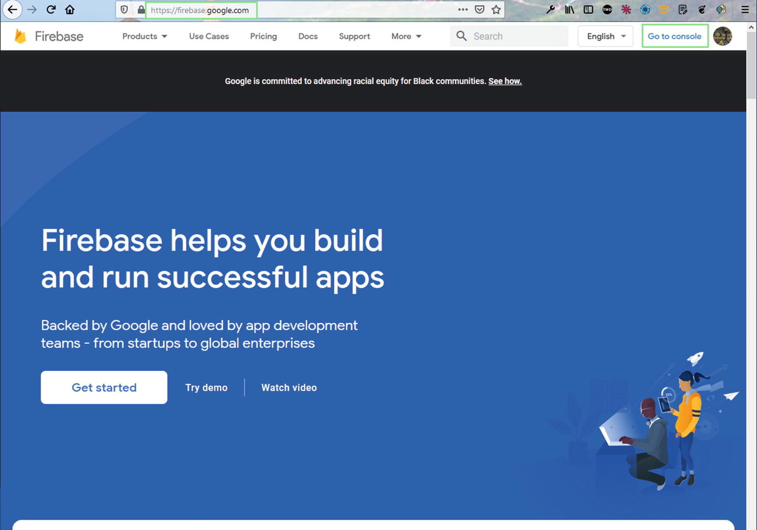Open the wrench developer tools icon
Screen dimensions: 757x530
[550, 10]
